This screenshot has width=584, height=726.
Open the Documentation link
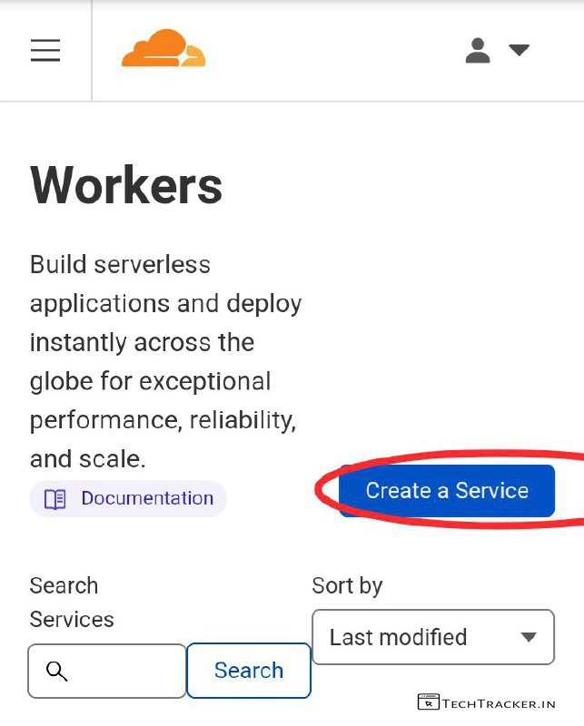coord(146,498)
